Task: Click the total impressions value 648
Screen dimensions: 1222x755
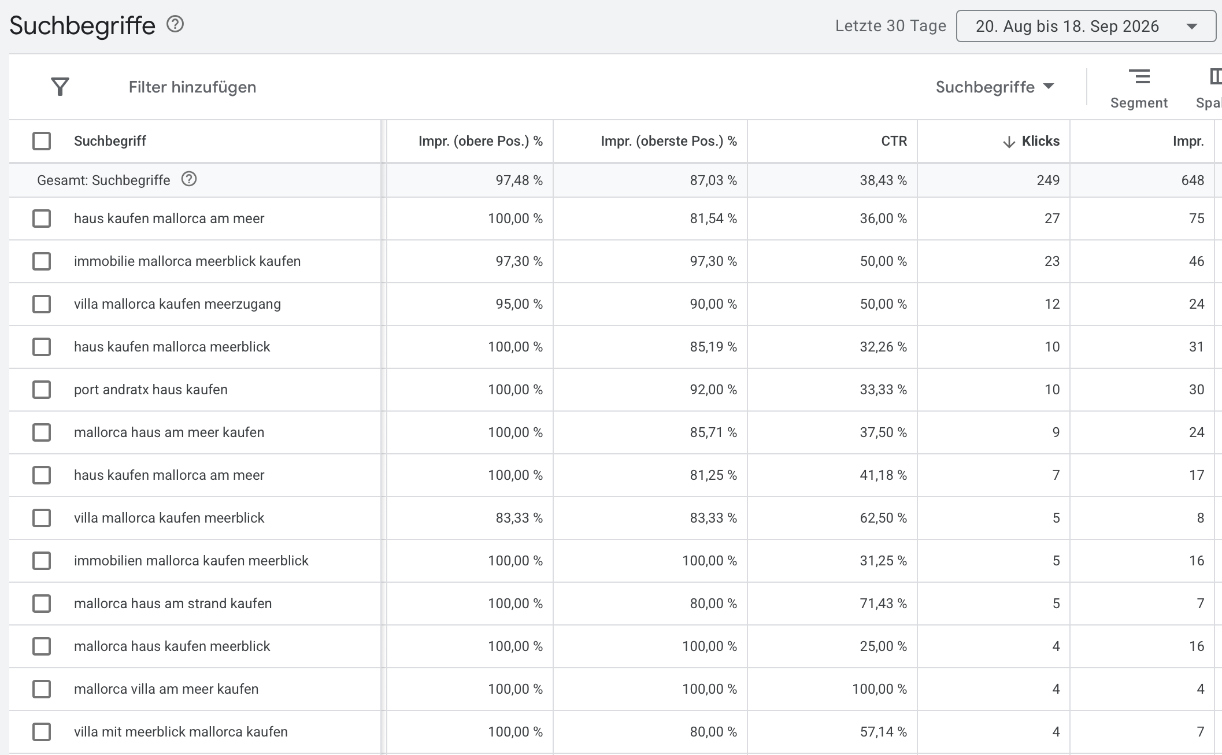Action: 1193,180
